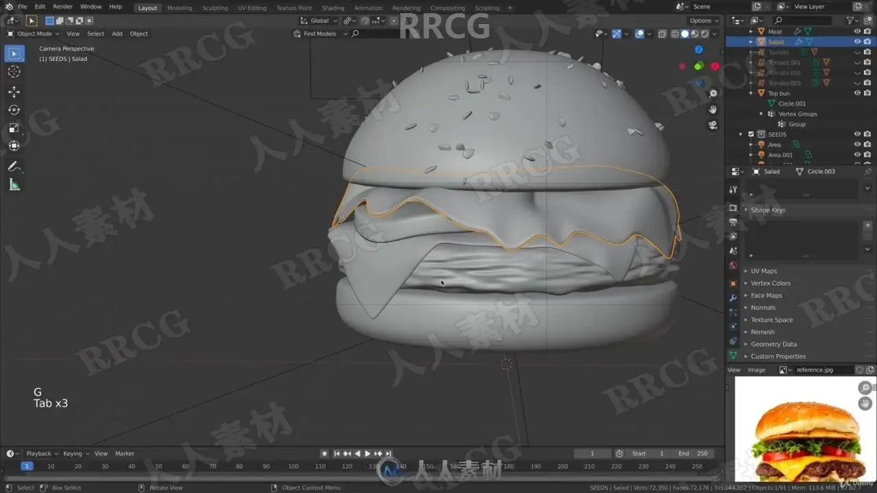Click the Z axis on navigation gizmo
The image size is (877, 493).
[698, 49]
